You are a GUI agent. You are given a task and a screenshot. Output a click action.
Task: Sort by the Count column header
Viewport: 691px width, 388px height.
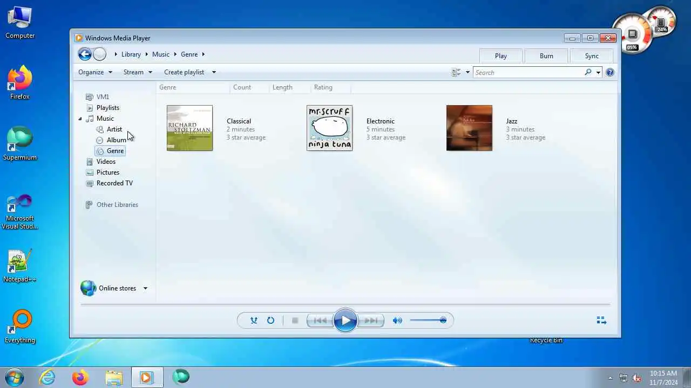[242, 87]
